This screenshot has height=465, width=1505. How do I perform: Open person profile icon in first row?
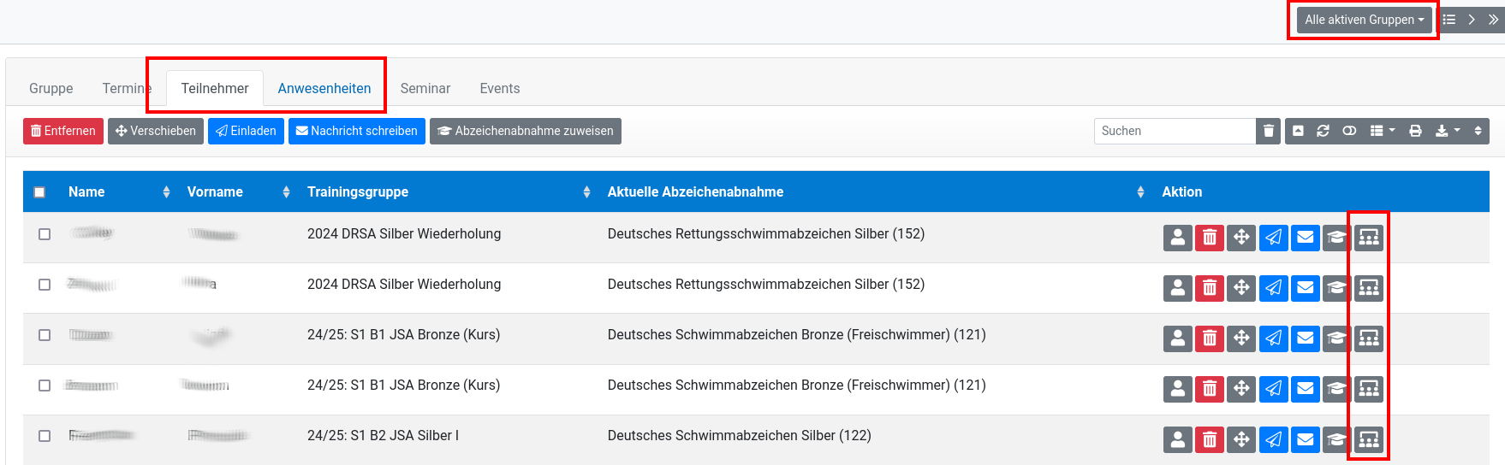pyautogui.click(x=1178, y=238)
